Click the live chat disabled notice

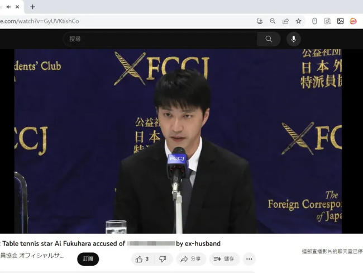(x=332, y=251)
